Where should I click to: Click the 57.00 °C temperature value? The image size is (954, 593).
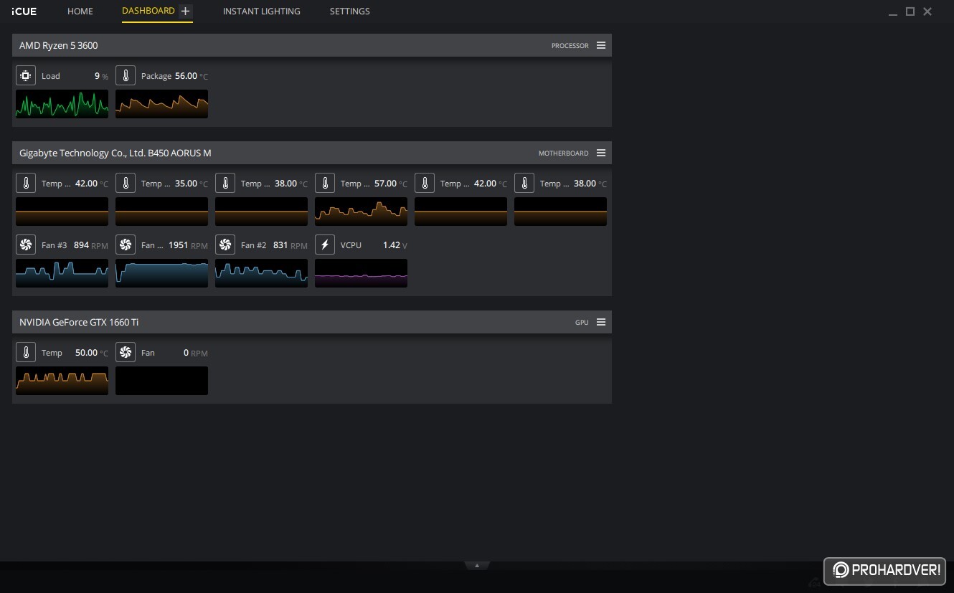(391, 184)
